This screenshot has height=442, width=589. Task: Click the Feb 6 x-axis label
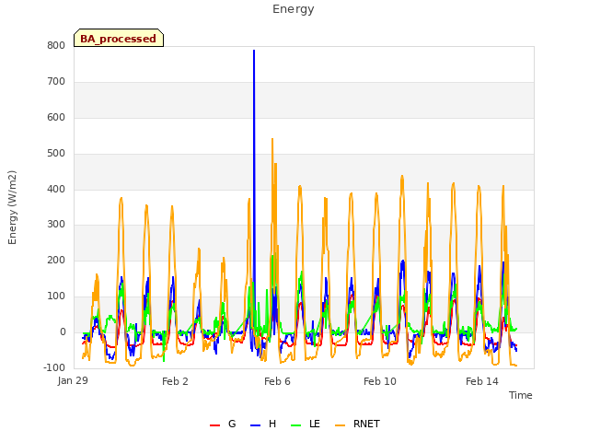point(277,381)
